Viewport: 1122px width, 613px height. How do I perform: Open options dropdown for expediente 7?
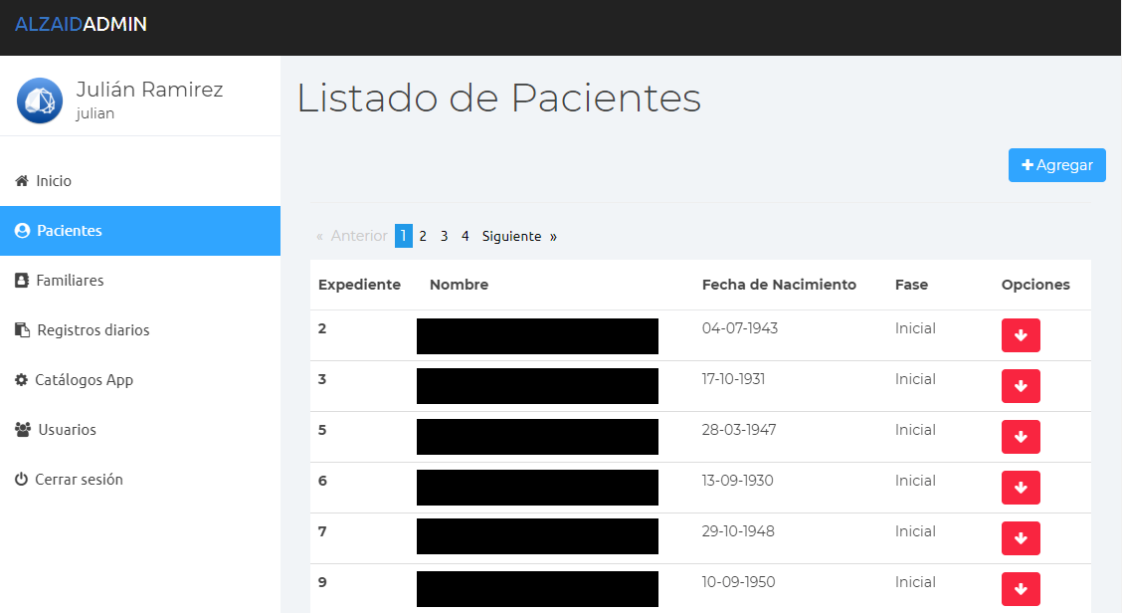(1021, 538)
